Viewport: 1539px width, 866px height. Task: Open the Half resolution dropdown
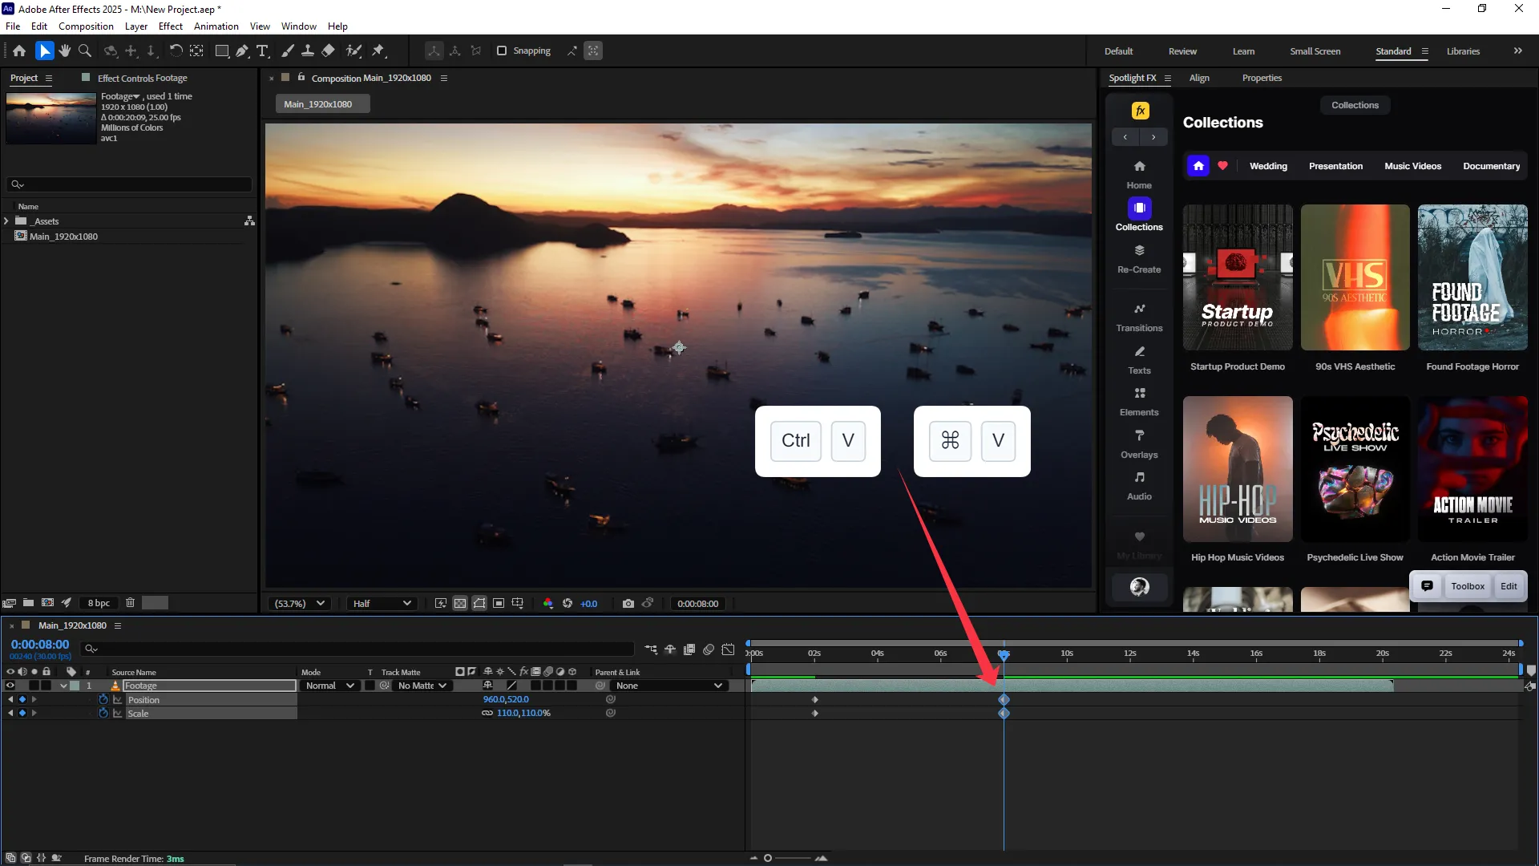(382, 604)
